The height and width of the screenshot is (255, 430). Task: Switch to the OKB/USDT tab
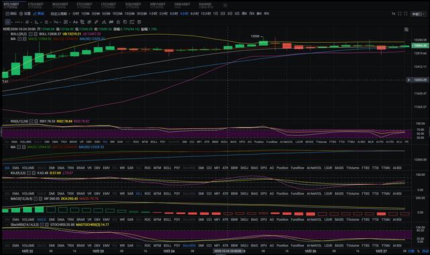pyautogui.click(x=182, y=5)
